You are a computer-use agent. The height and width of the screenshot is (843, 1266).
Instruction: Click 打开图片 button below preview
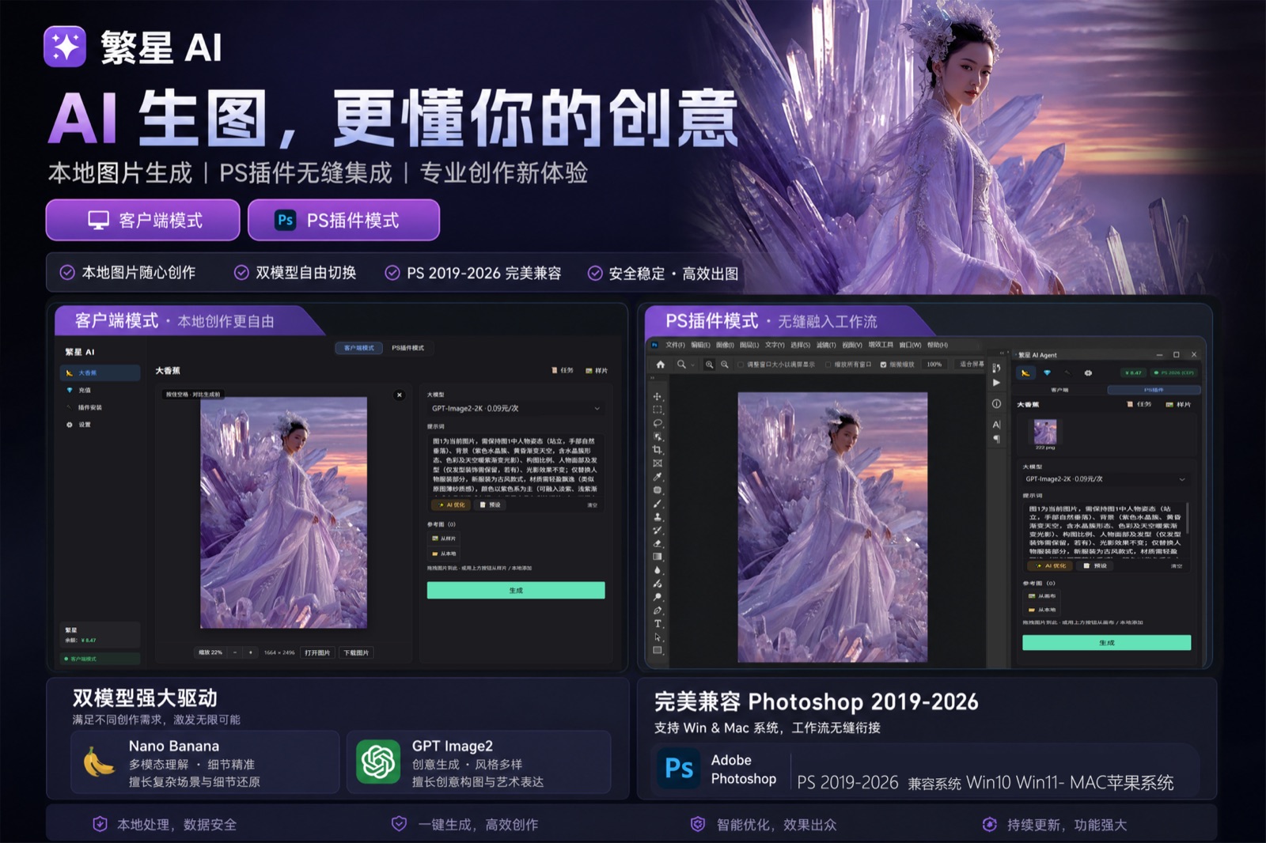[x=317, y=652]
